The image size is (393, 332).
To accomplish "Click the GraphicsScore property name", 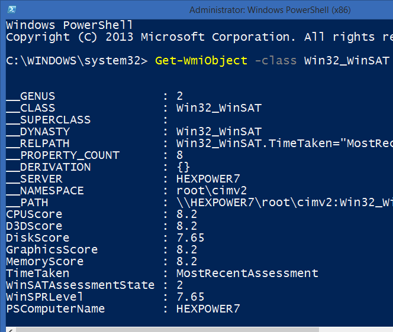I will tap(52, 250).
